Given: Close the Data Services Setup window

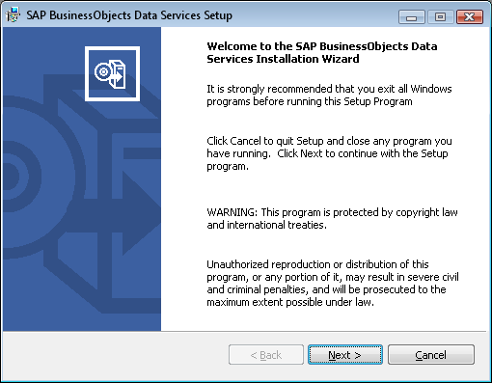Looking at the screenshot, I should (x=470, y=16).
